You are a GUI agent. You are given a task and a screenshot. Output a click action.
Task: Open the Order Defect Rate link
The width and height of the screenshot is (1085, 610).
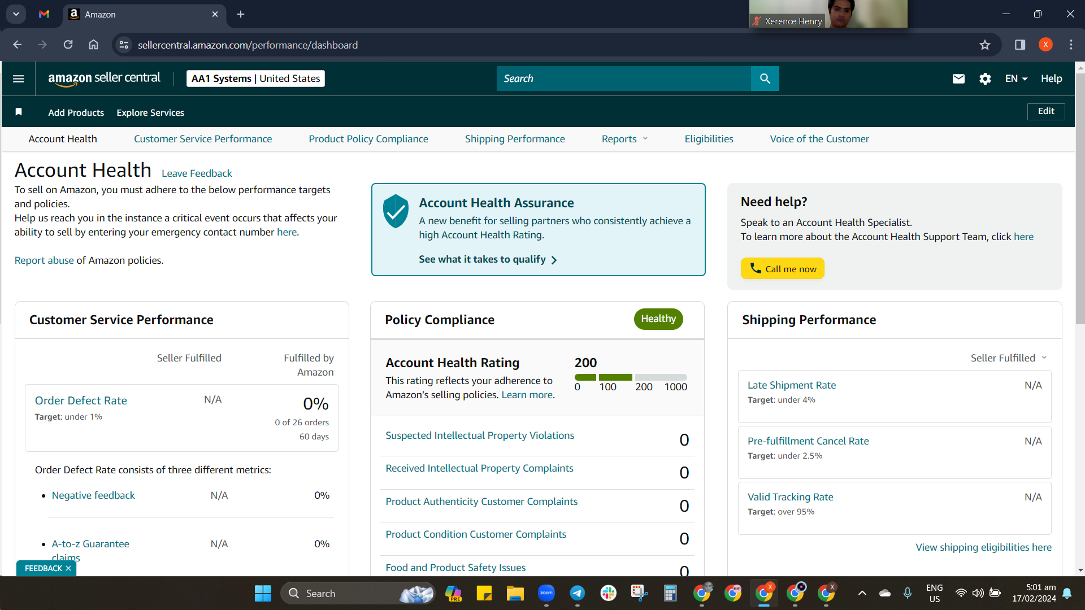81,400
